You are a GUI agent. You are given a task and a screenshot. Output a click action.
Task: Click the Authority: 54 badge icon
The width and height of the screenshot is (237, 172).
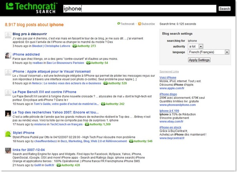point(88,63)
